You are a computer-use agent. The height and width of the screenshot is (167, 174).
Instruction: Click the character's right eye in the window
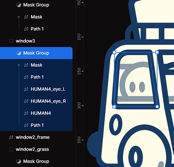(x=142, y=87)
